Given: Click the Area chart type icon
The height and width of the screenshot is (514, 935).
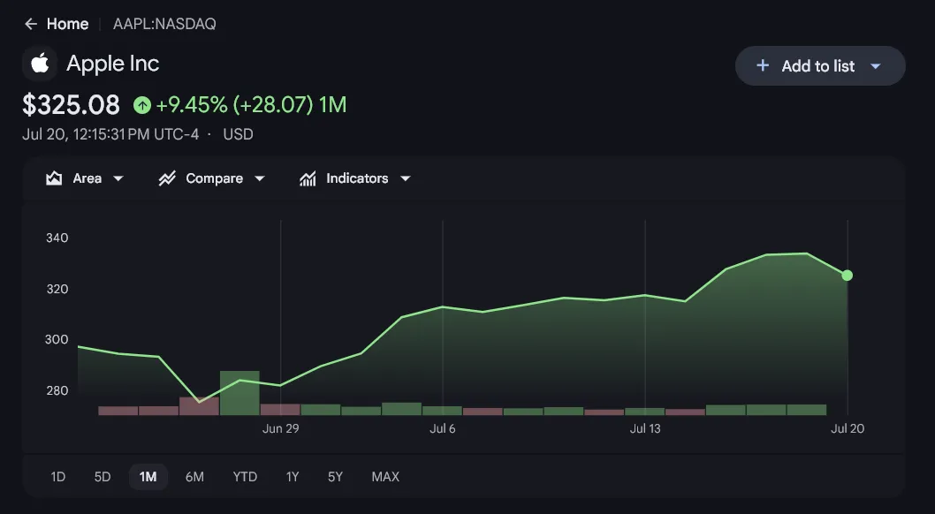Looking at the screenshot, I should click(x=54, y=178).
